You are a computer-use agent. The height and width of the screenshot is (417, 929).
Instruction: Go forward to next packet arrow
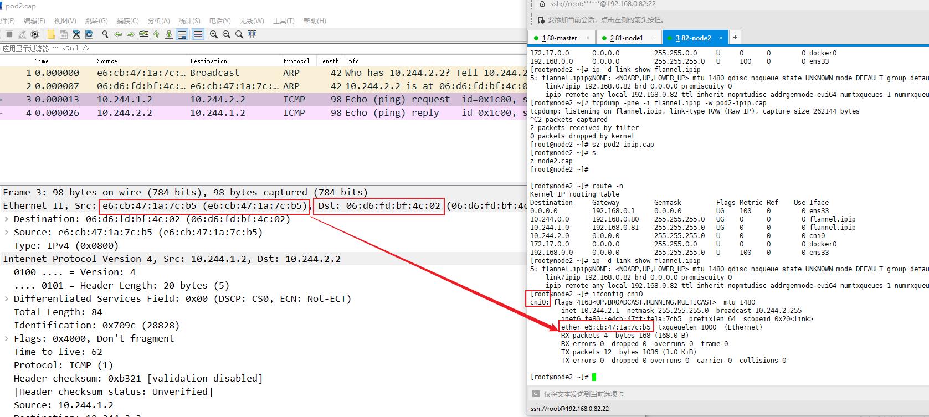point(131,34)
